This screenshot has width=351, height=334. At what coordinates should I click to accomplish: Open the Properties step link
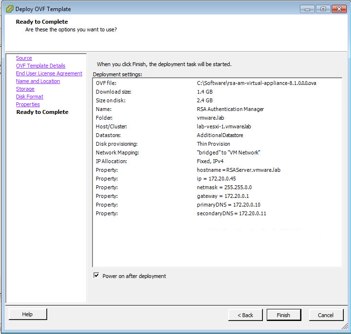[x=28, y=104]
